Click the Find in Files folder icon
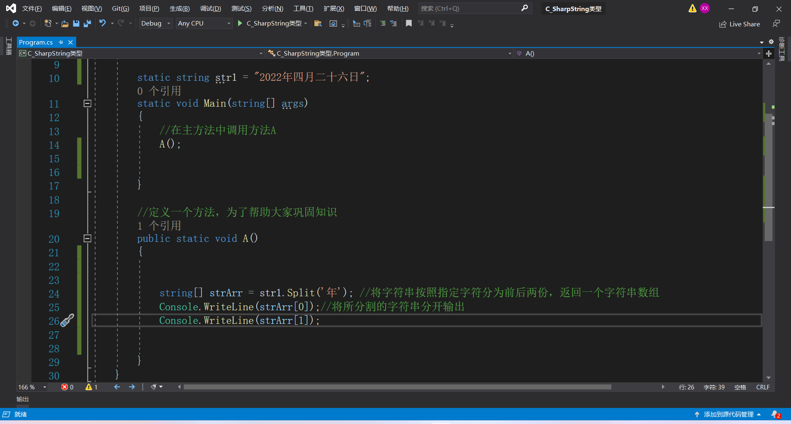The width and height of the screenshot is (791, 424). coord(318,23)
